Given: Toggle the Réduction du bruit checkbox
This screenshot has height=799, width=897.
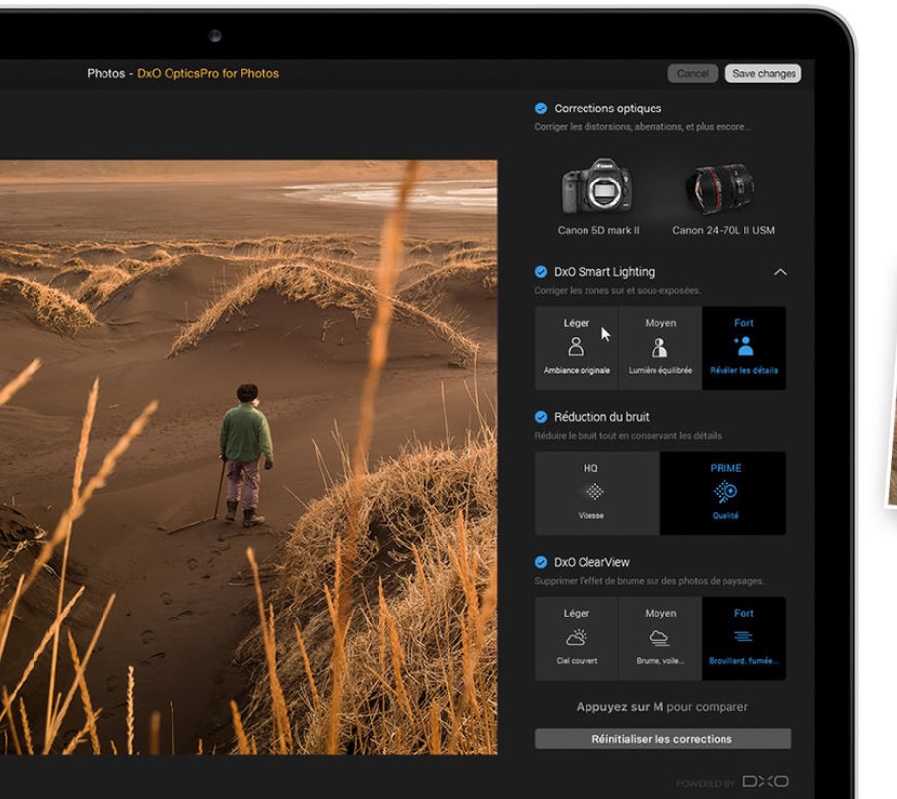Looking at the screenshot, I should 540,417.
